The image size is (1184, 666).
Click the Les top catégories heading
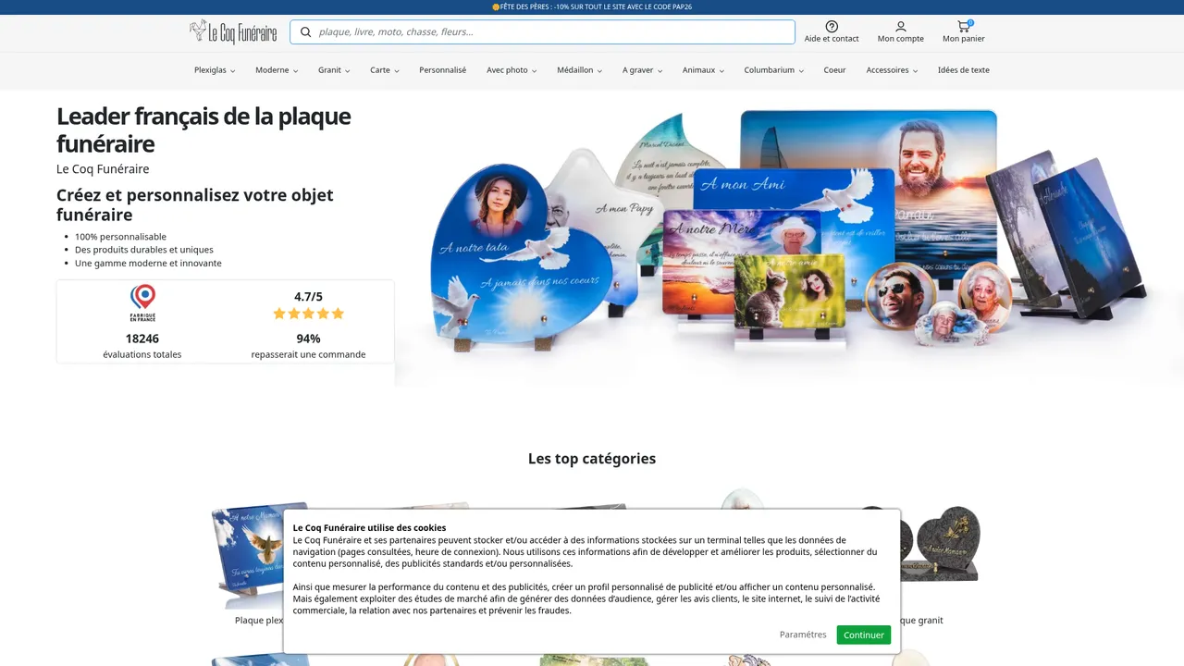[592, 459]
